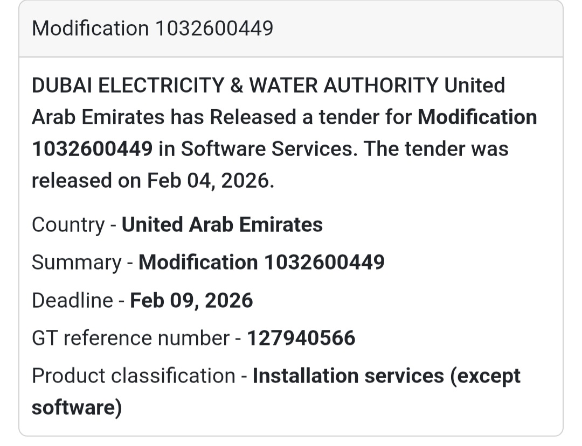The image size is (582, 446).
Task: Click the 'GT reference number' label
Action: pos(130,338)
